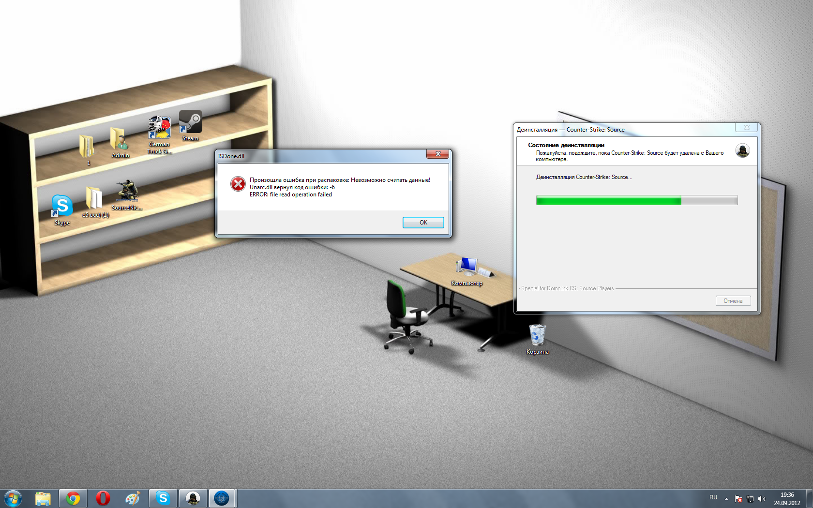This screenshot has width=813, height=508.
Task: Open Action Center flag icon in tray
Action: (738, 499)
